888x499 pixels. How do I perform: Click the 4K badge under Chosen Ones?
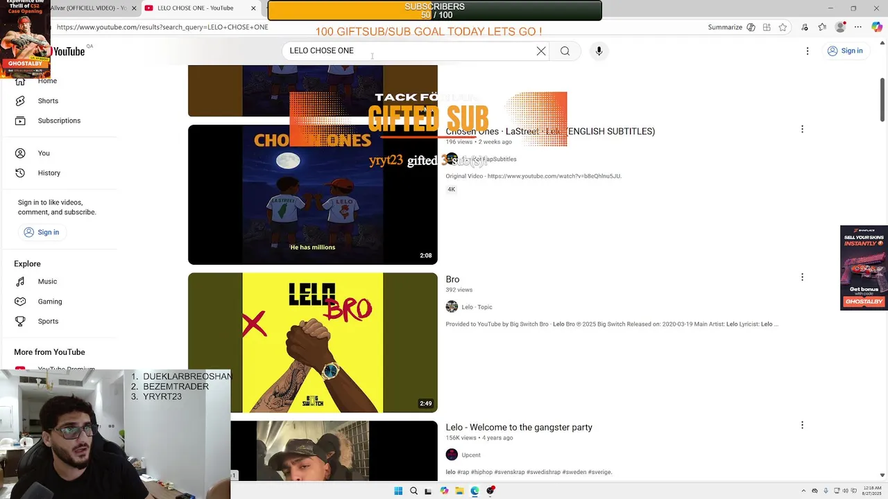(x=451, y=189)
